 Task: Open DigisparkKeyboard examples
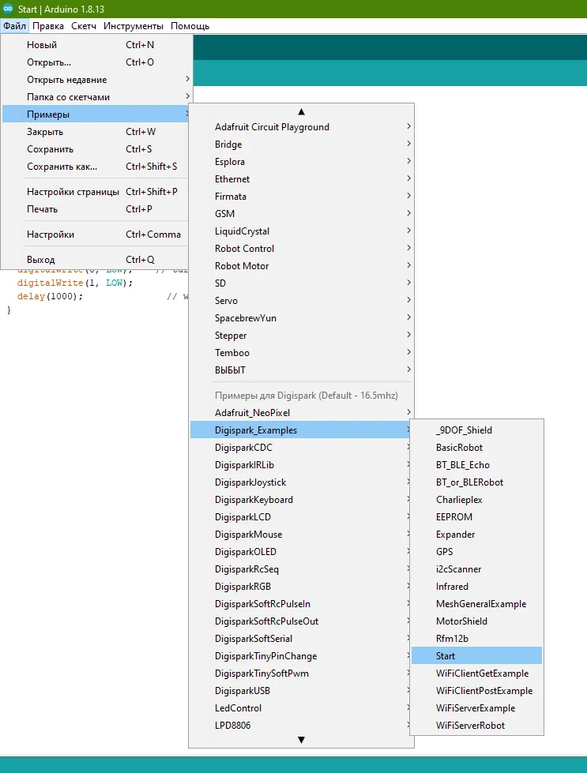tap(301, 500)
